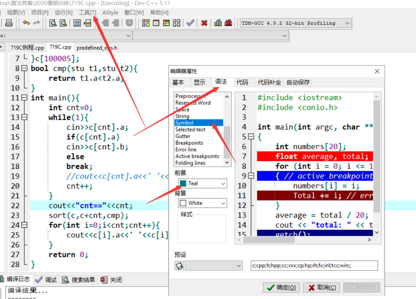Switch to the 代码补全 tab
Image resolution: width=416 pixels, height=299 pixels.
pos(269,82)
